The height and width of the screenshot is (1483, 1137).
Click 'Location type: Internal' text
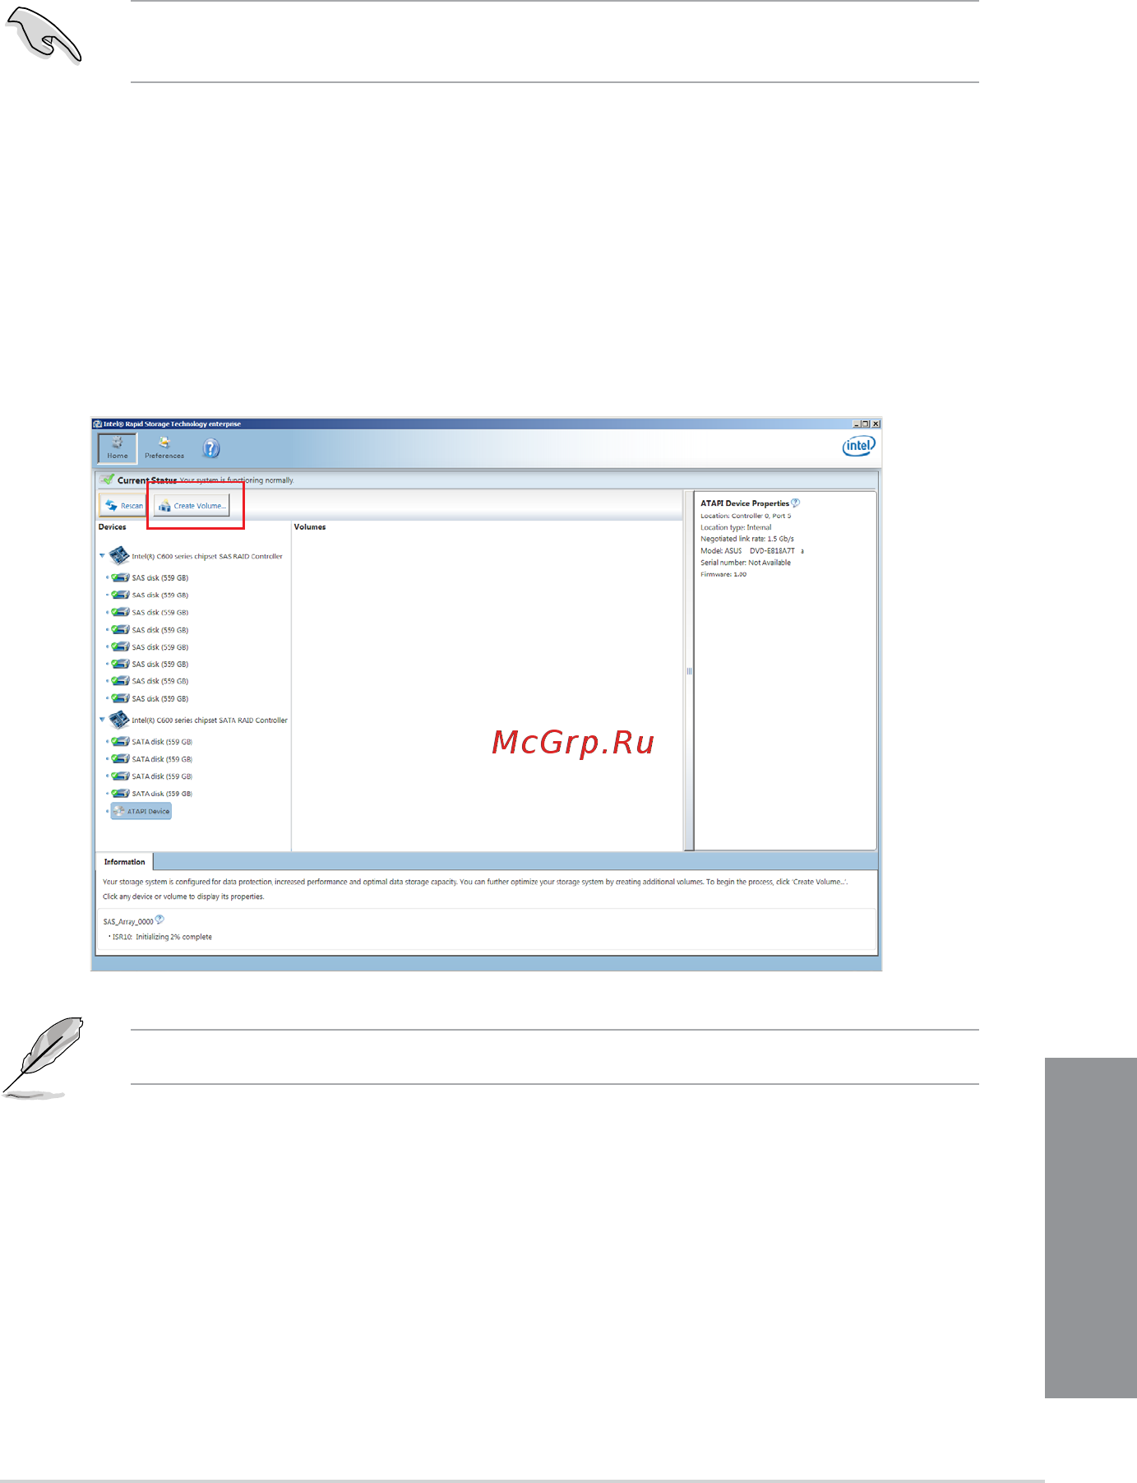click(x=736, y=527)
